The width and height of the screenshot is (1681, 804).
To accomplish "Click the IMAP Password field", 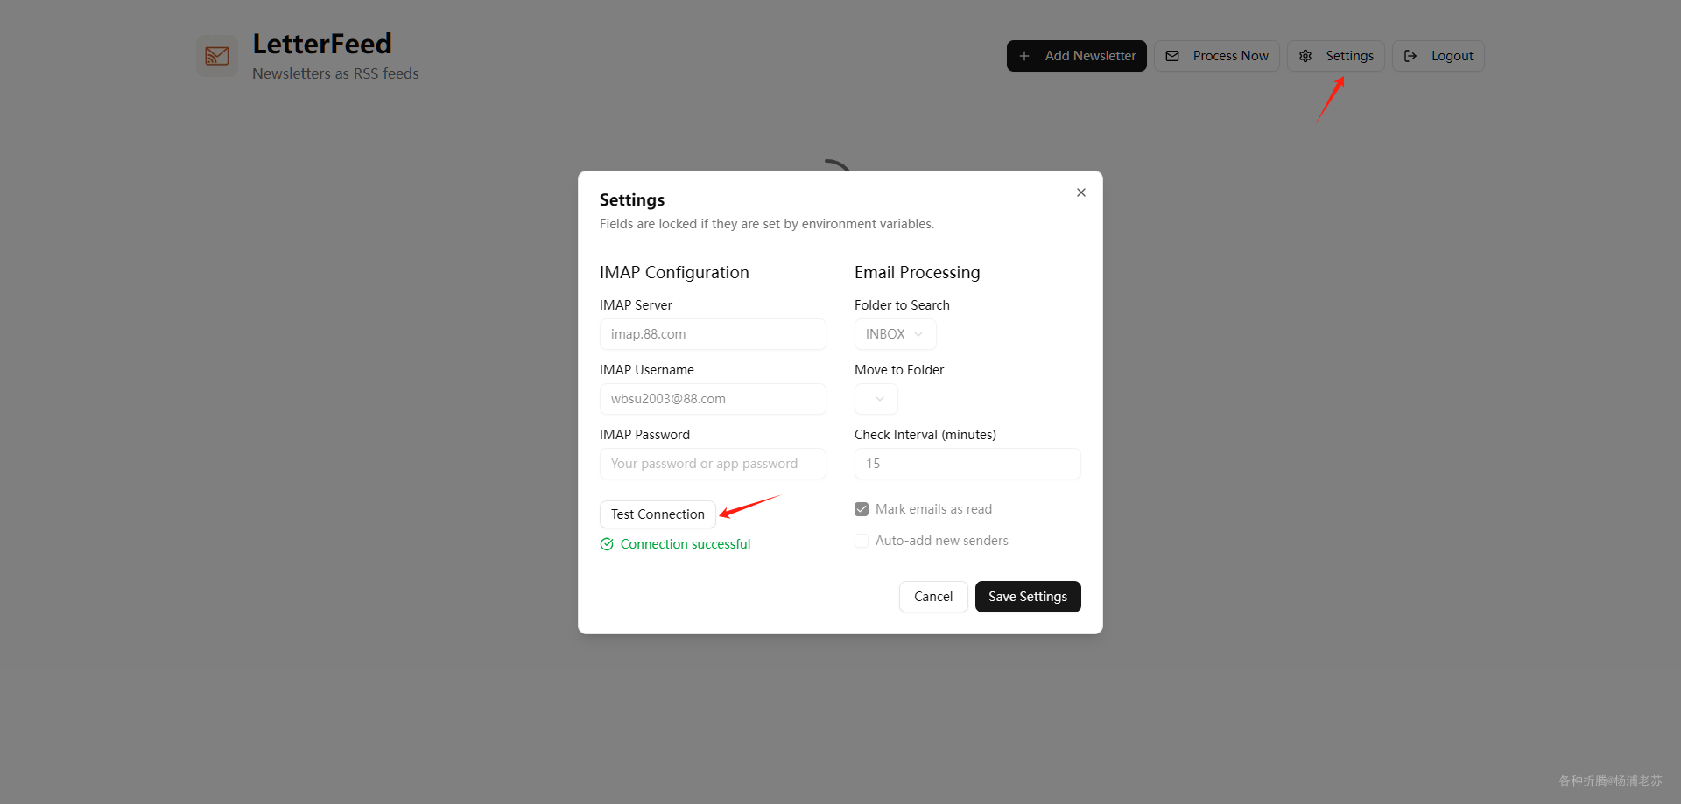I will (713, 464).
